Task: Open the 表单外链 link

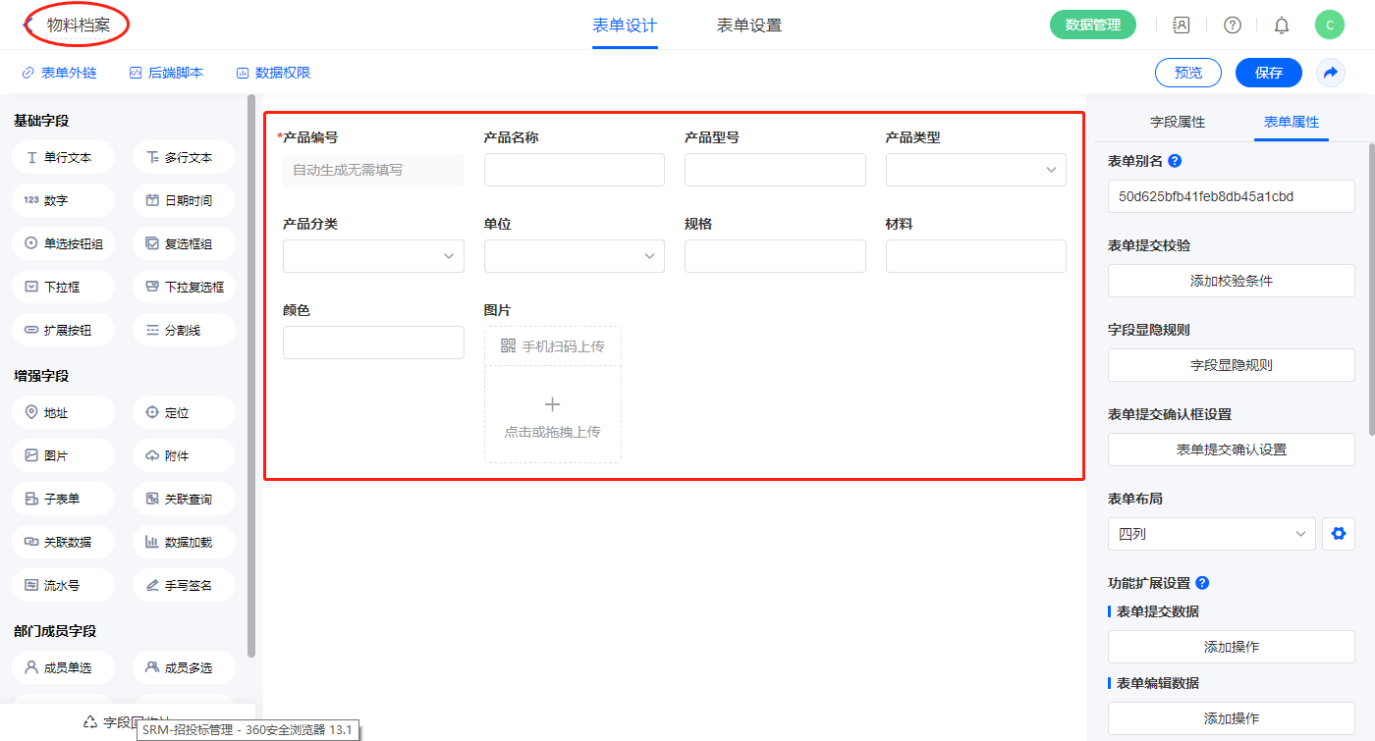Action: 59,73
